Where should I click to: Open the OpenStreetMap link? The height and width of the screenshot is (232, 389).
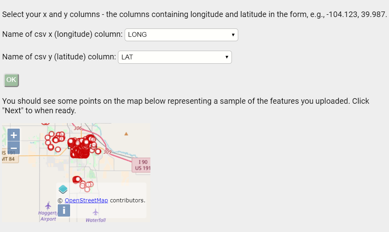pos(86,200)
